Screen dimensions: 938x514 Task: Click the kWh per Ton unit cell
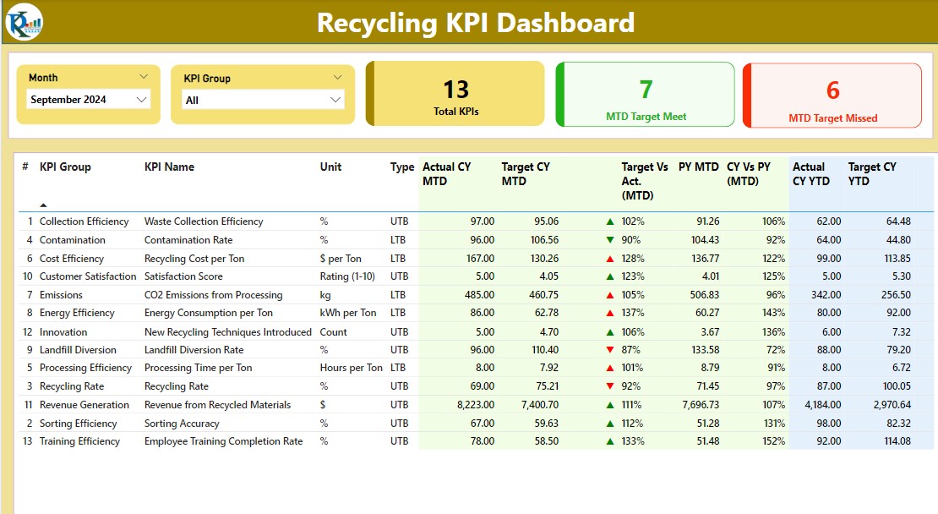click(348, 313)
